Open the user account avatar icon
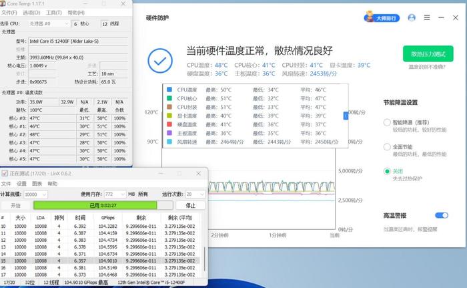Viewport: 467px width, 288px height. coord(412,17)
